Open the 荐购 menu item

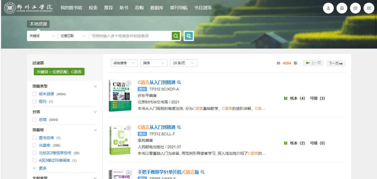coord(139,8)
